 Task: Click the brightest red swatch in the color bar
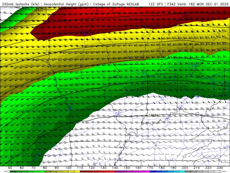[112, 172]
